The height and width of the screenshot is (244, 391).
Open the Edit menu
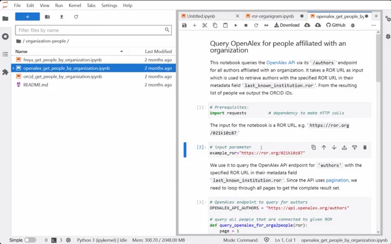click(x=30, y=5)
